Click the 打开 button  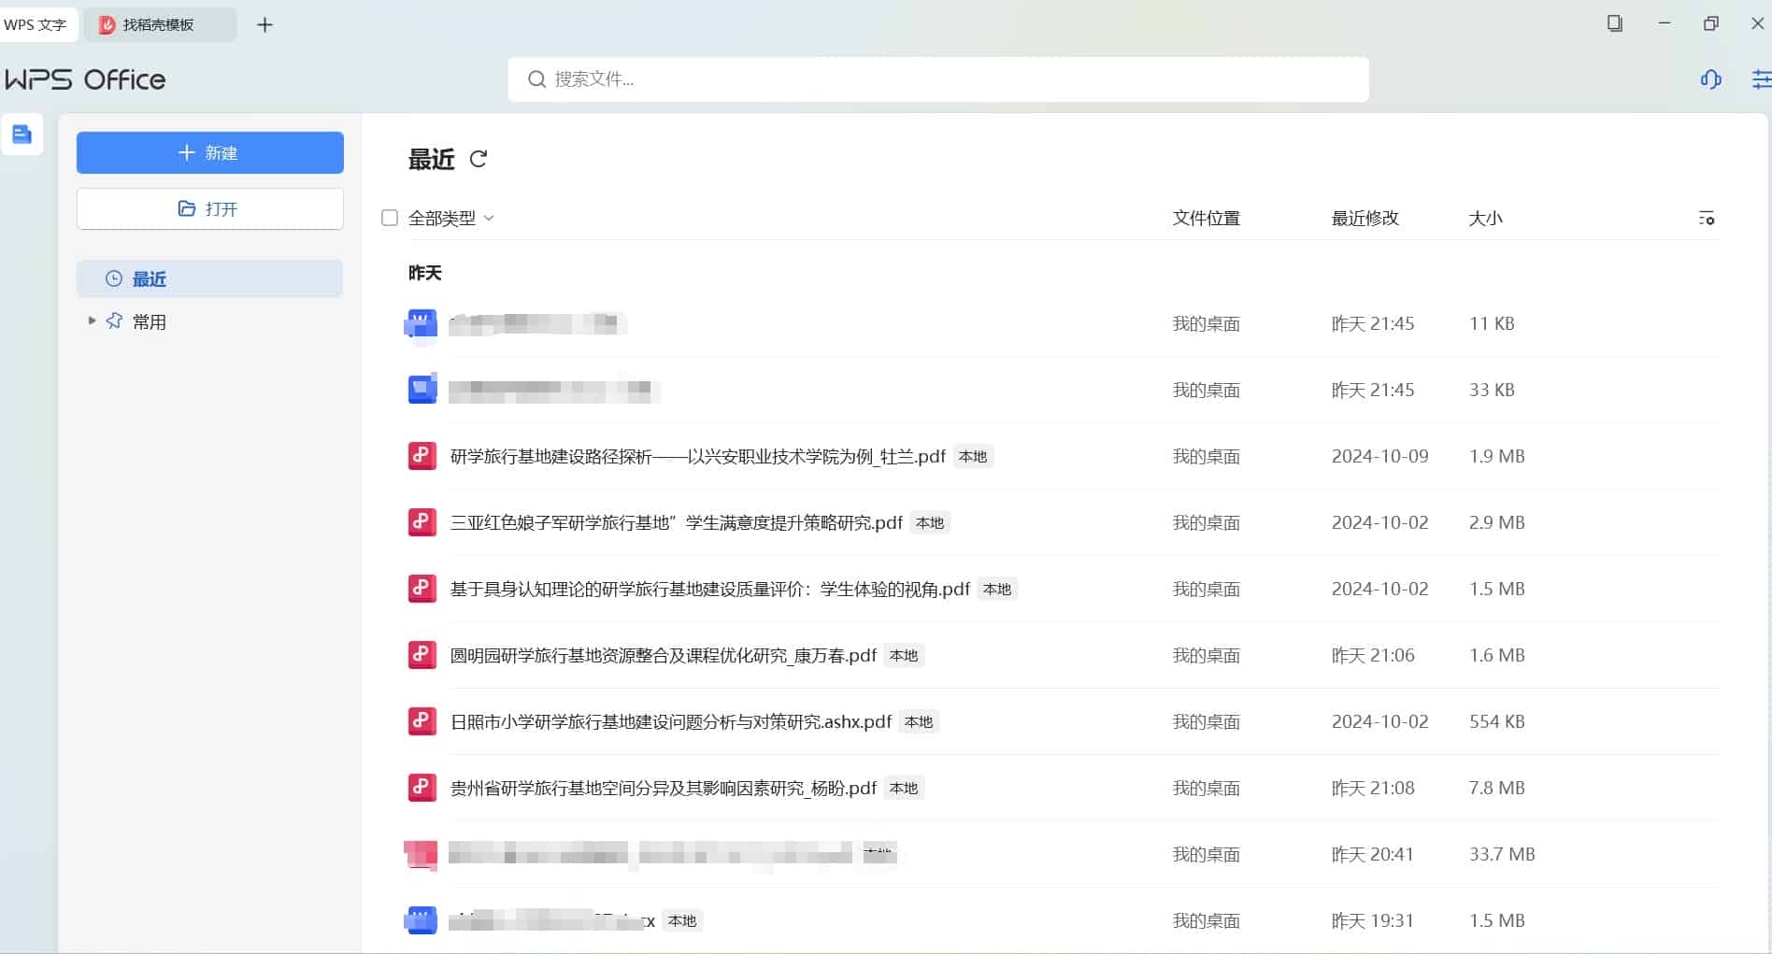[x=209, y=208]
